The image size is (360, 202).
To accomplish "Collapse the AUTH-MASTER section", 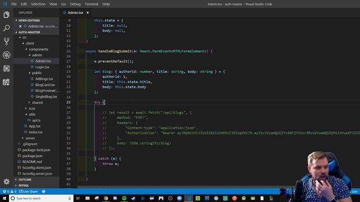I will point(29,33).
